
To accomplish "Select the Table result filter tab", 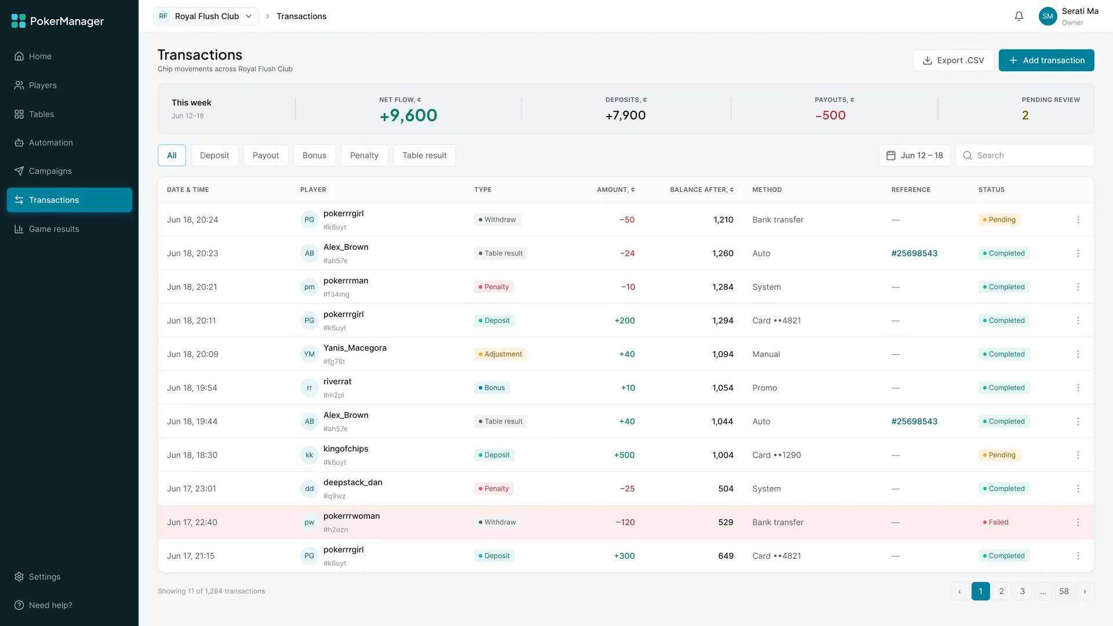I will tap(424, 155).
